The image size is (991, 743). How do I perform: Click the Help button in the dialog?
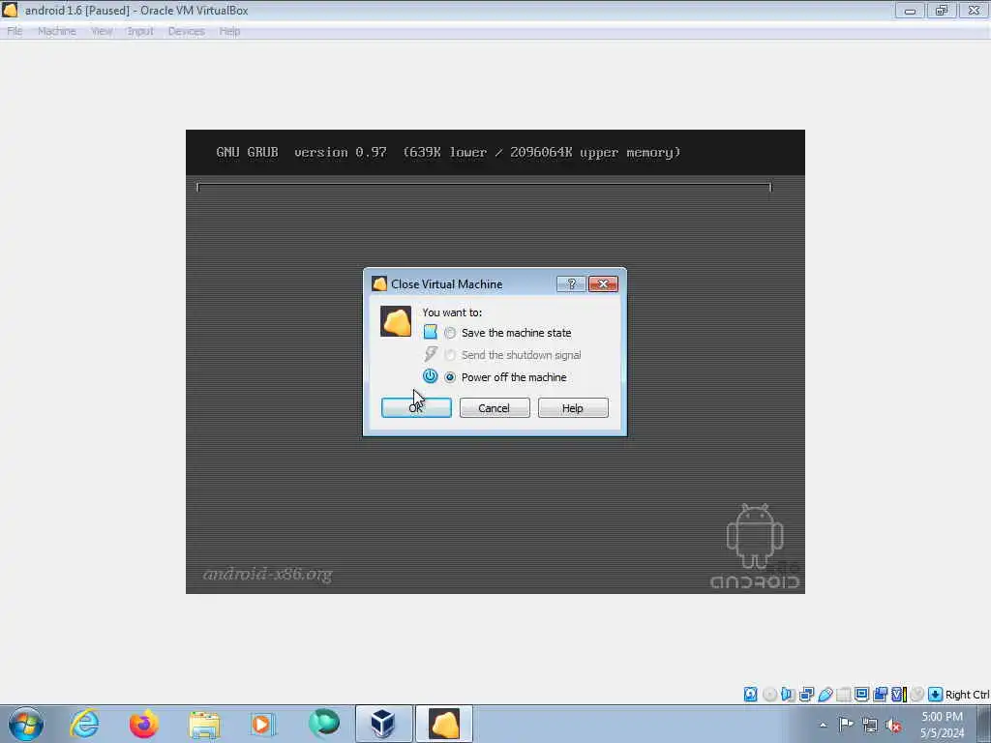[x=573, y=408]
